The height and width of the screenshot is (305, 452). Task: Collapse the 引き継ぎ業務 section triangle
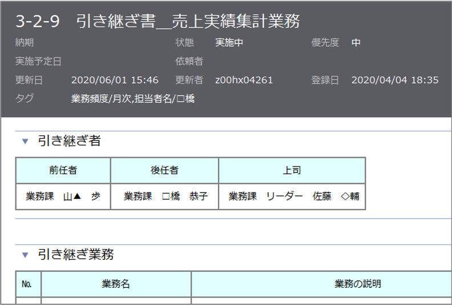[x=25, y=255]
